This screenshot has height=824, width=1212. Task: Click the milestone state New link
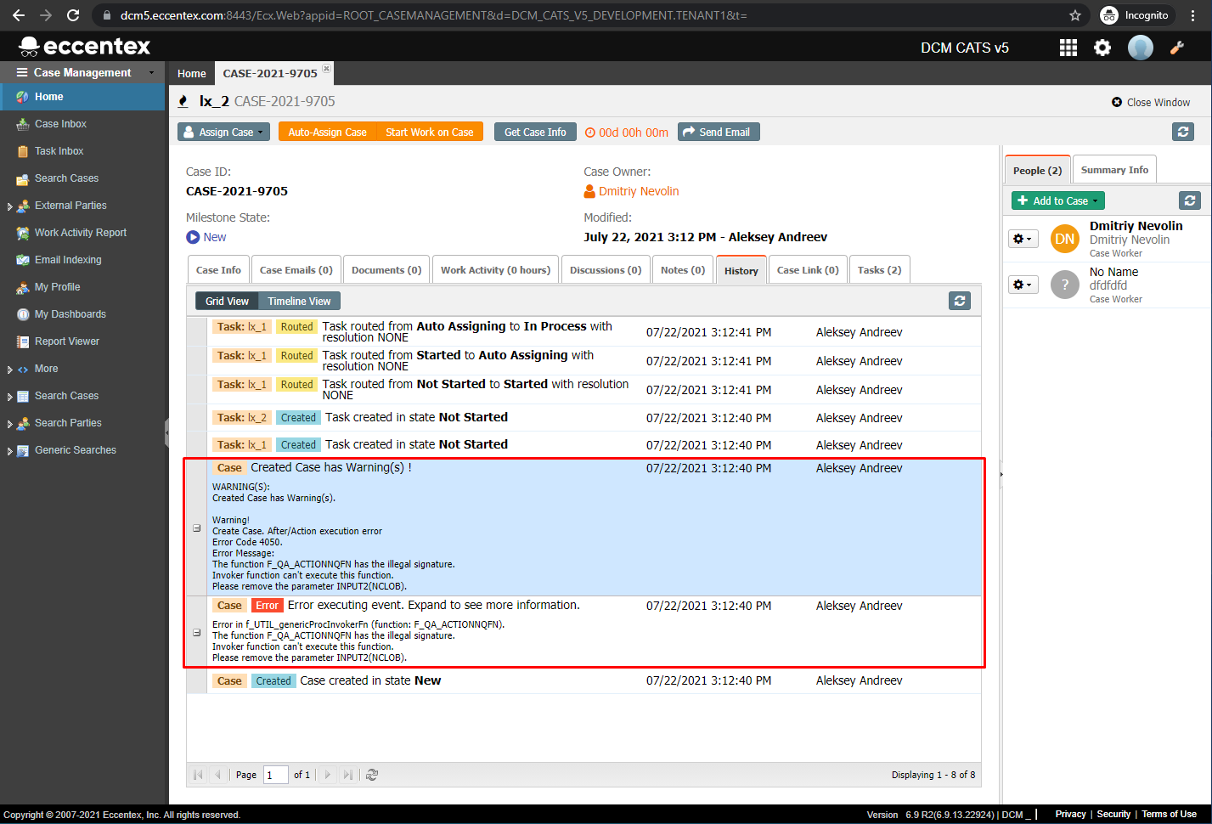pyautogui.click(x=215, y=237)
